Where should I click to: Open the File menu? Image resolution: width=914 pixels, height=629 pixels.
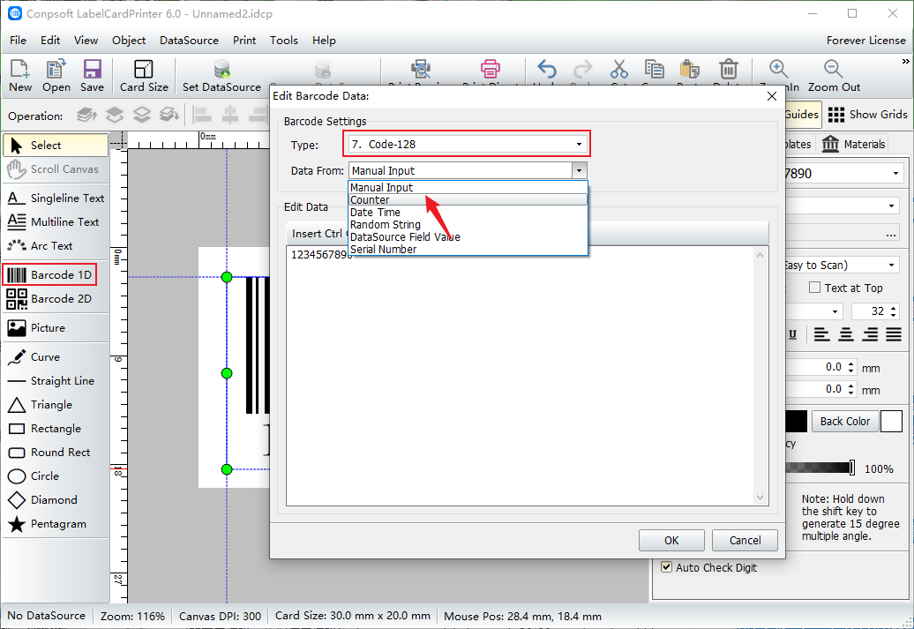click(x=18, y=41)
